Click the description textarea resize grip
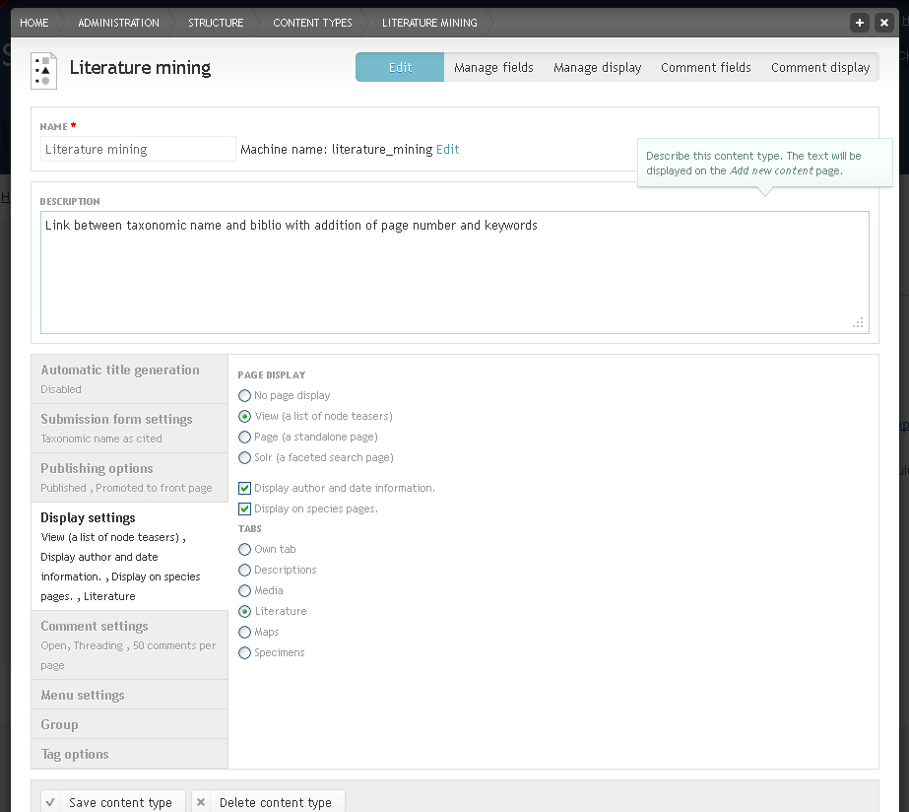 [858, 322]
